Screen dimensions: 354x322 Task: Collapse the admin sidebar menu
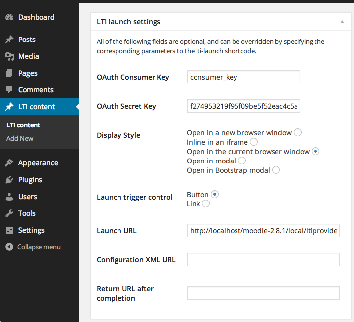click(34, 247)
